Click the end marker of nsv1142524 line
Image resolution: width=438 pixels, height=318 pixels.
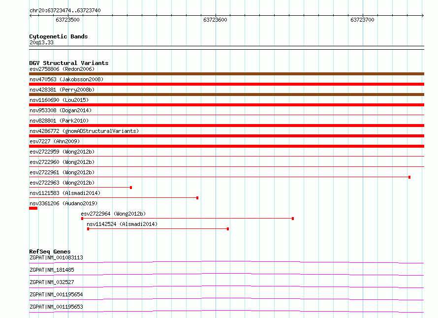pyautogui.click(x=228, y=229)
